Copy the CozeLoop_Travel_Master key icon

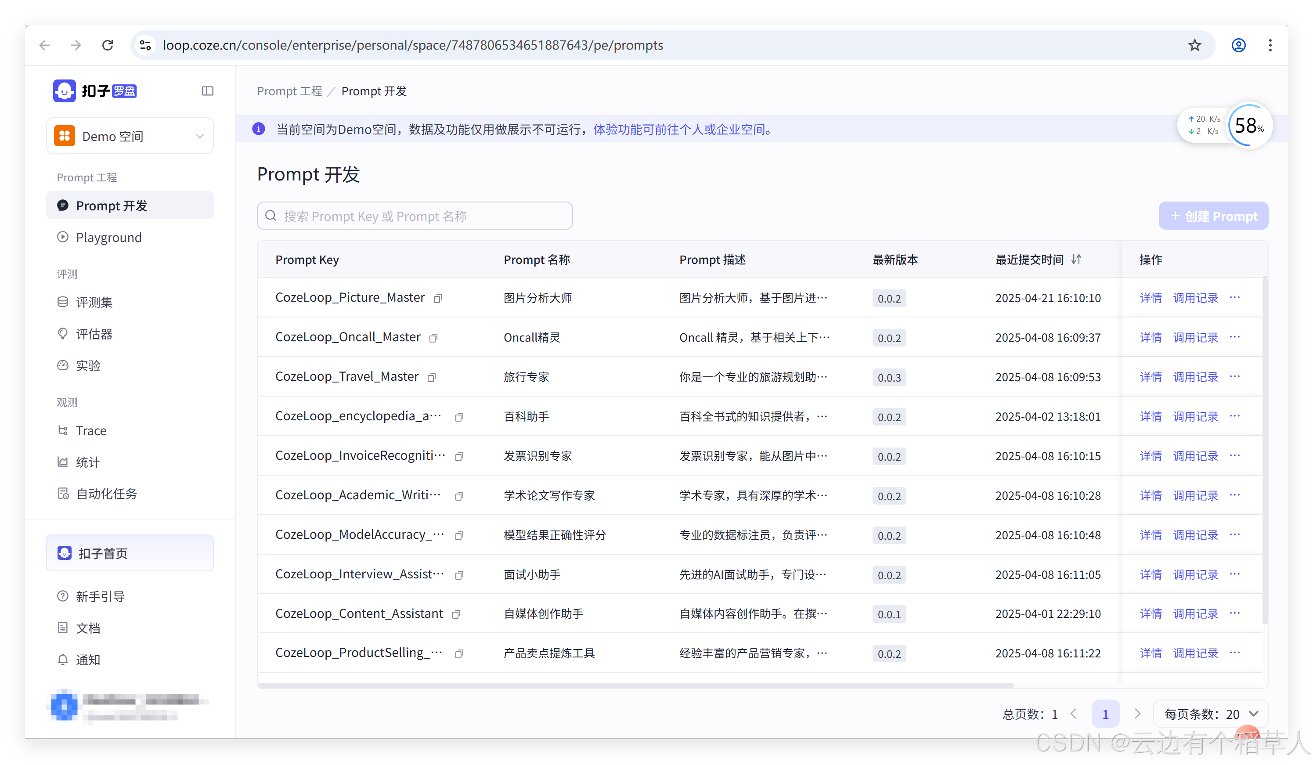click(x=431, y=378)
